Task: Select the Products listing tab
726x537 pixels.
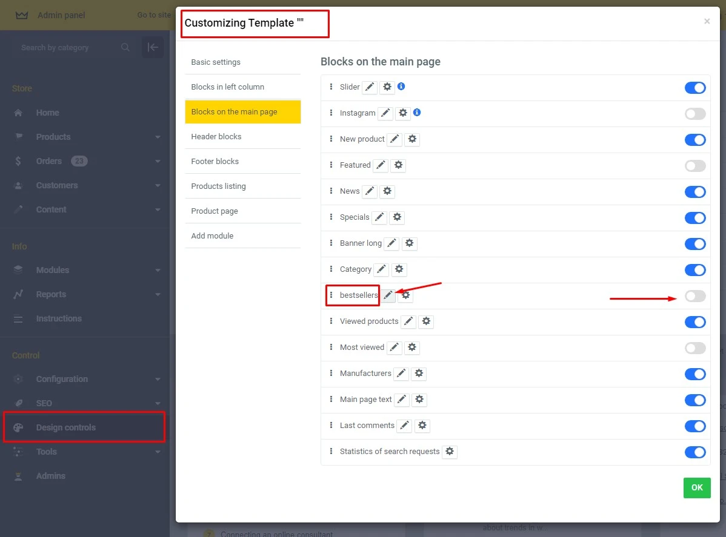Action: point(218,186)
